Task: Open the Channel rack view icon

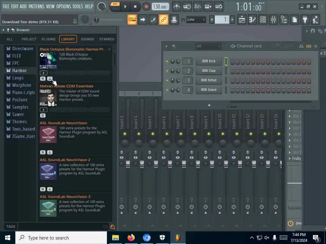Action: tap(263, 20)
